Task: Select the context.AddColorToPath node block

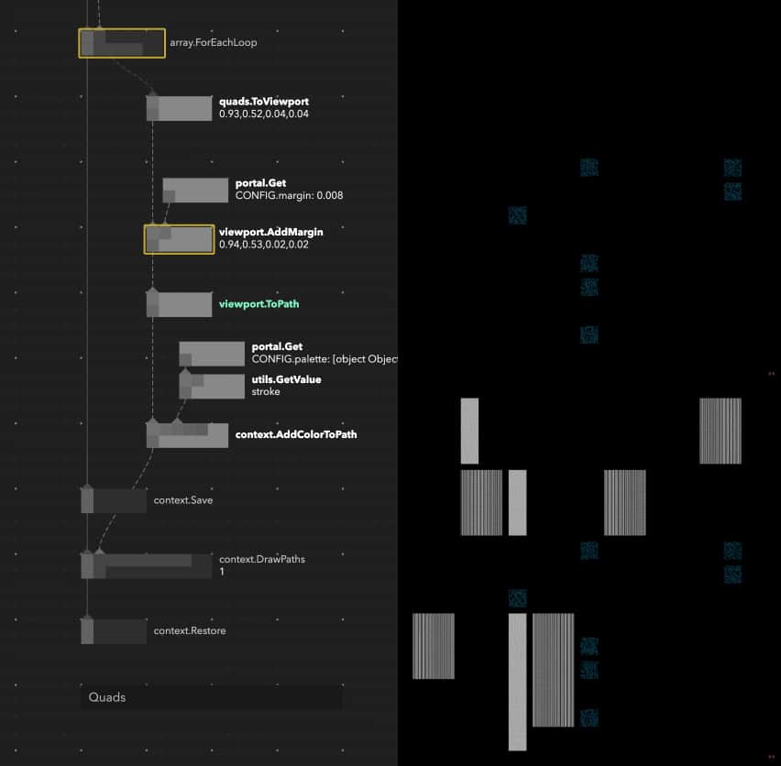Action: coord(187,435)
